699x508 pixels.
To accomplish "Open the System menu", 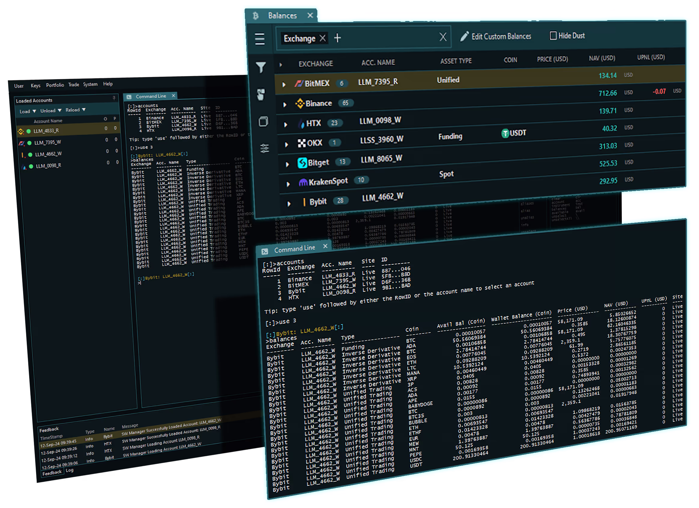I will [x=90, y=84].
